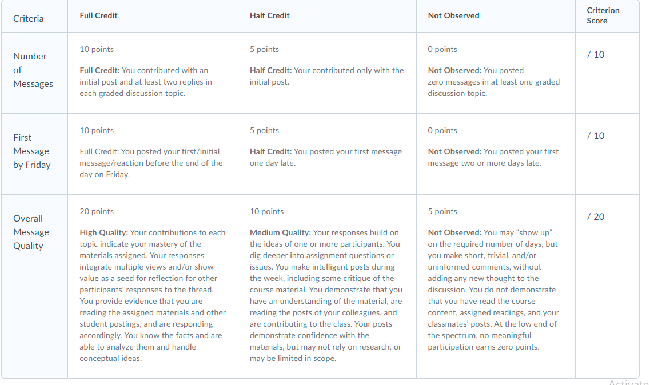Click the Number of Messages criterion label
This screenshot has height=385, width=650.
(x=33, y=70)
